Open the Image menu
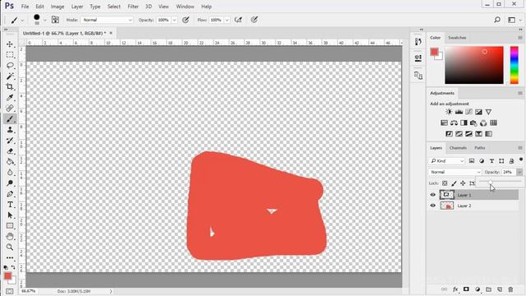The width and height of the screenshot is (526, 296). click(x=58, y=7)
